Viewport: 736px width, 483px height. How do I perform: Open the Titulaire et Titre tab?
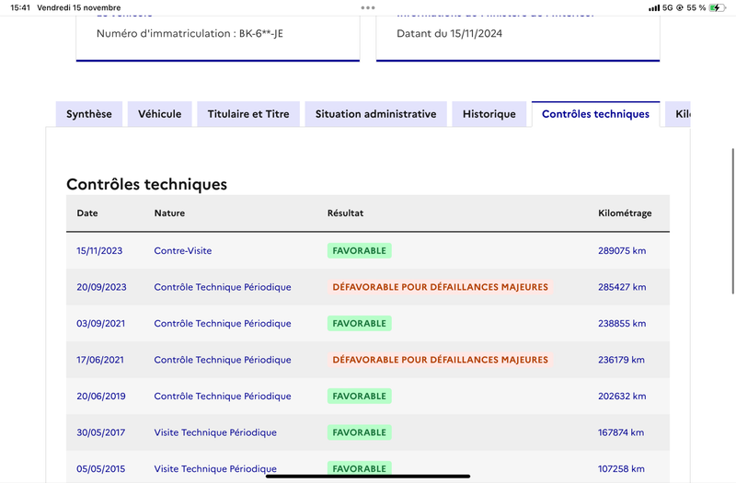[248, 114]
